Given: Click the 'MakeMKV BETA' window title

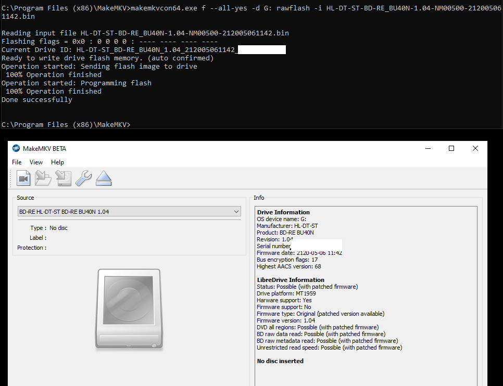Looking at the screenshot, I should [44, 148].
